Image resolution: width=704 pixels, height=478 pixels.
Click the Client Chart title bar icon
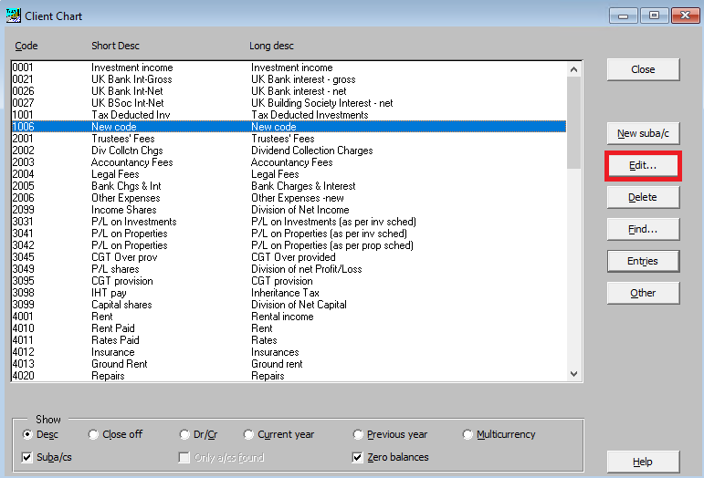[12, 16]
